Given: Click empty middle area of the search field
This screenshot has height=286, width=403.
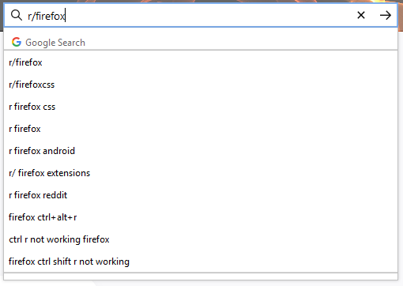Looking at the screenshot, I should pos(211,16).
